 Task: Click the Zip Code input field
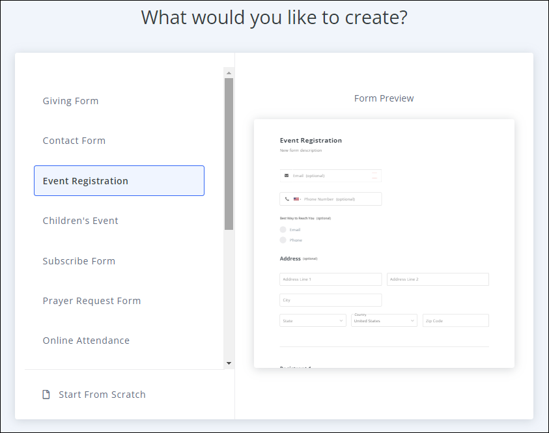455,320
